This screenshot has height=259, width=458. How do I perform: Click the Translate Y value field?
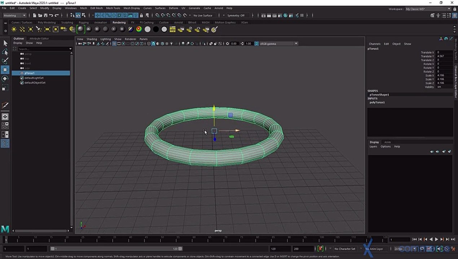pyautogui.click(x=444, y=56)
